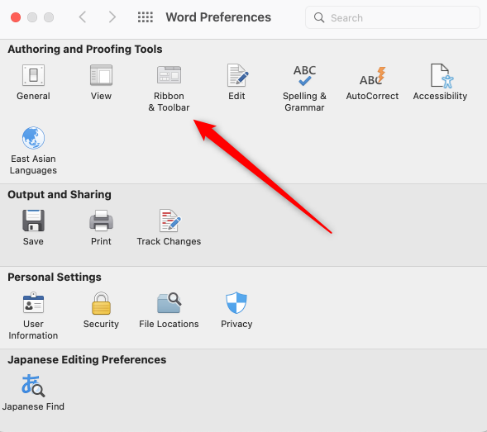The height and width of the screenshot is (432, 487).
Task: Open File Locations preferences
Action: [x=169, y=311]
